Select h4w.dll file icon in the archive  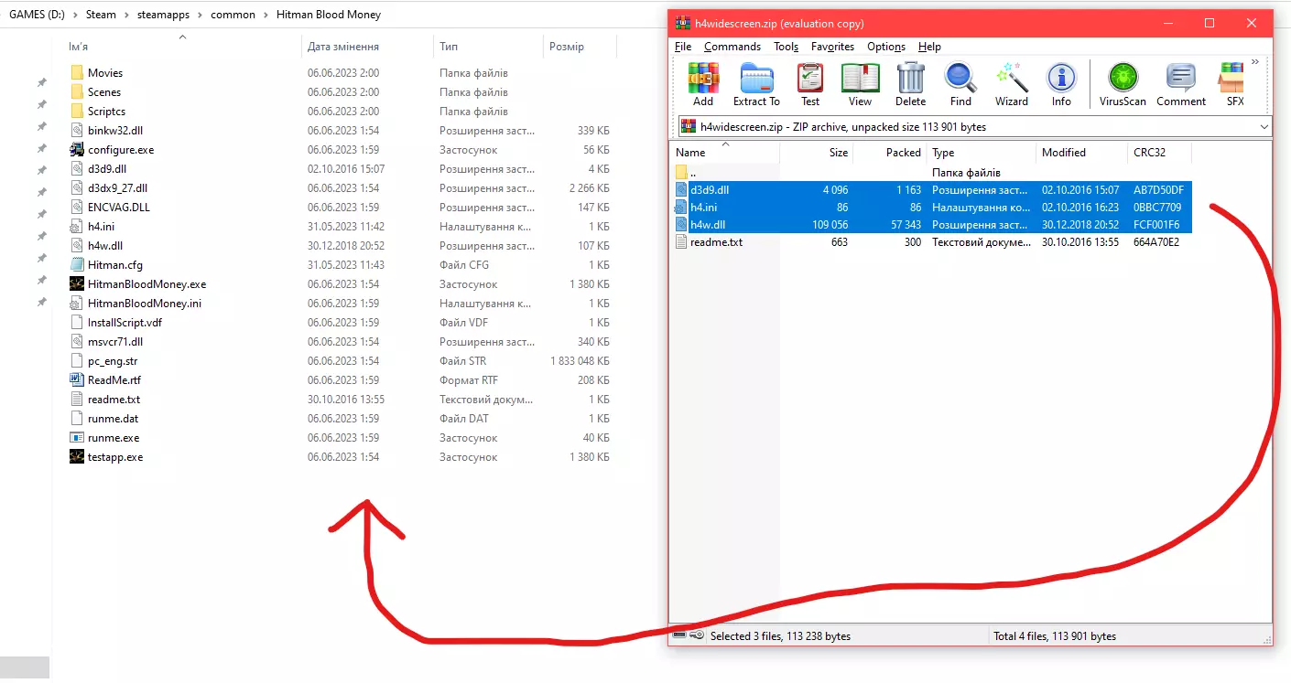(x=681, y=225)
